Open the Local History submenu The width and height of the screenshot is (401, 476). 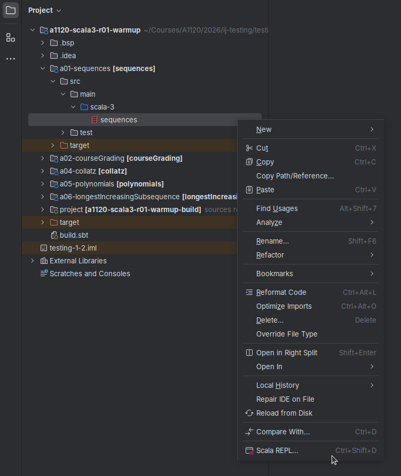(x=278, y=385)
